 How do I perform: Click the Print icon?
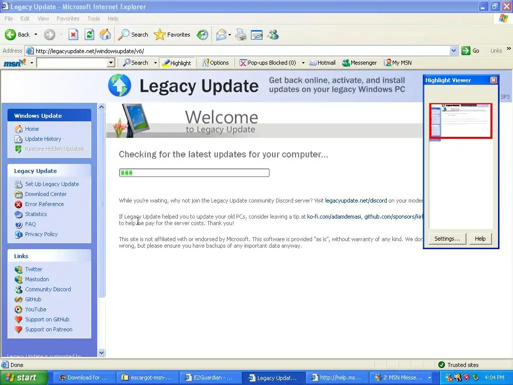click(241, 35)
